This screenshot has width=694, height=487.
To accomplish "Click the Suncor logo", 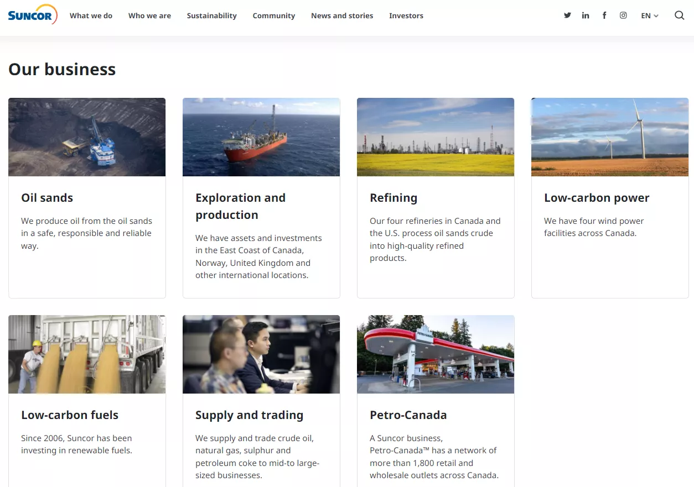I will click(x=33, y=15).
